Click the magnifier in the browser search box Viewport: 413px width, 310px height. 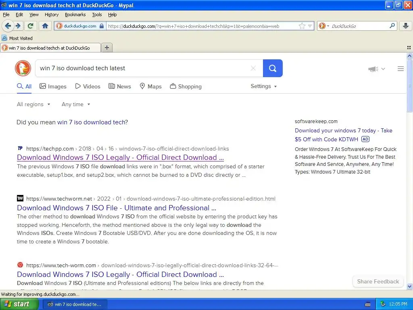click(392, 26)
